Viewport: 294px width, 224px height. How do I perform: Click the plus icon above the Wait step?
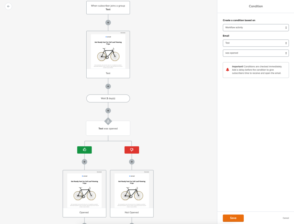108,86
